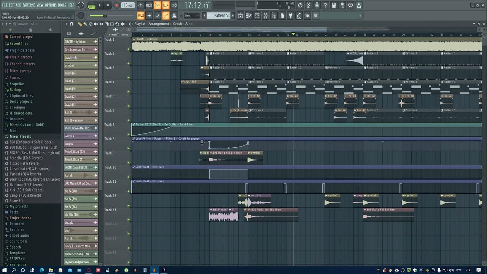Image resolution: width=487 pixels, height=274 pixels.
Task: Open the TOOLS menu
Action: pyautogui.click(x=62, y=5)
